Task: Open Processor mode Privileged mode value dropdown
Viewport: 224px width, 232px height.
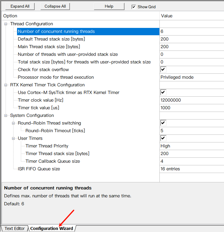Action: pos(191,77)
